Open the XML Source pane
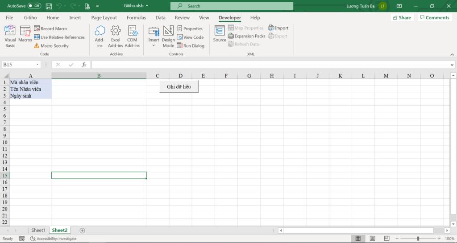 pos(220,34)
